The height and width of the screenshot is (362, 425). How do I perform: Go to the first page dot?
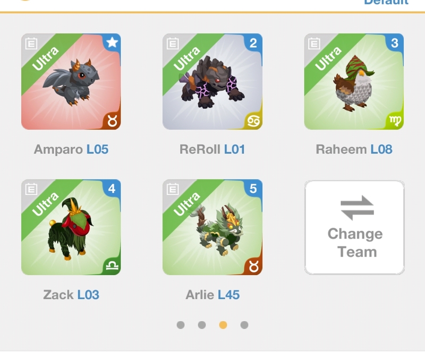tap(181, 325)
